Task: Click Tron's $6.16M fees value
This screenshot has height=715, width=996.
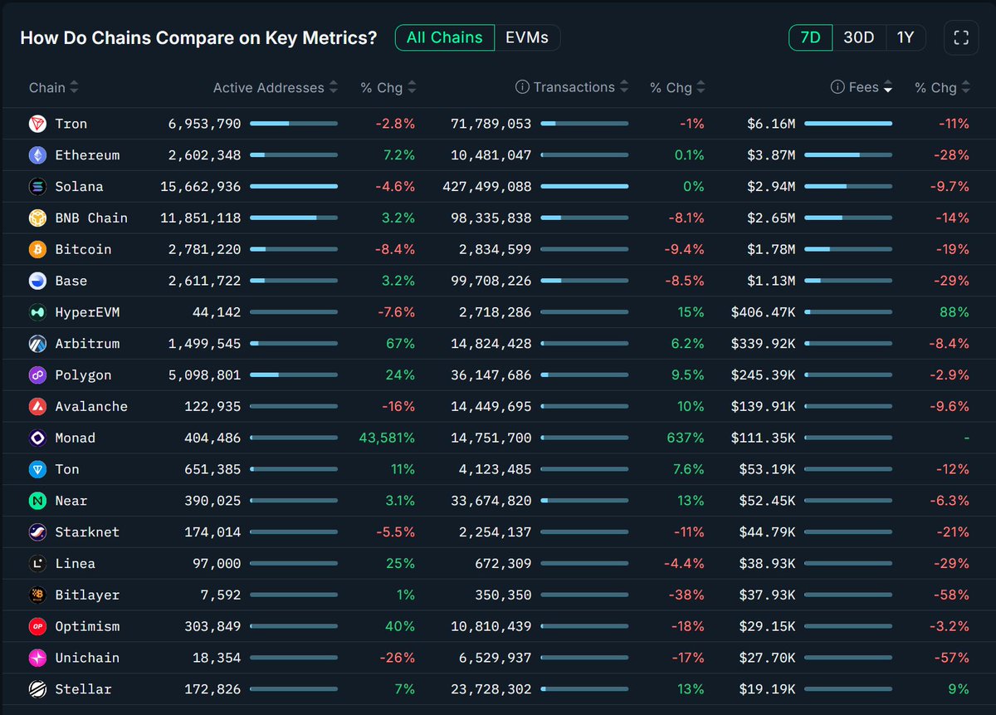Action: [771, 124]
